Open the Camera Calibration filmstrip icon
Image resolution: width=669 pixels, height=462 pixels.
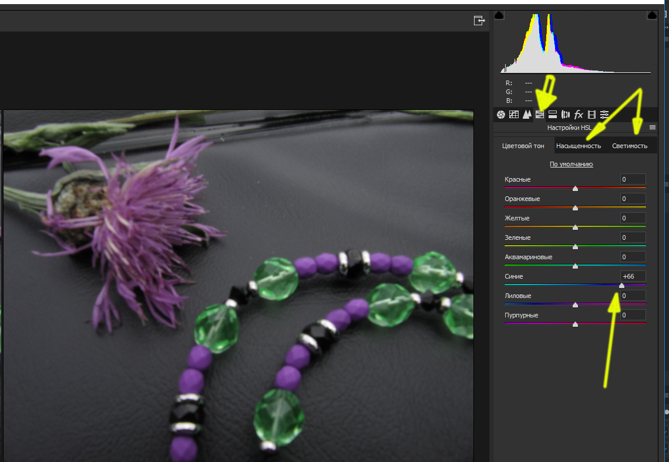[x=591, y=115]
